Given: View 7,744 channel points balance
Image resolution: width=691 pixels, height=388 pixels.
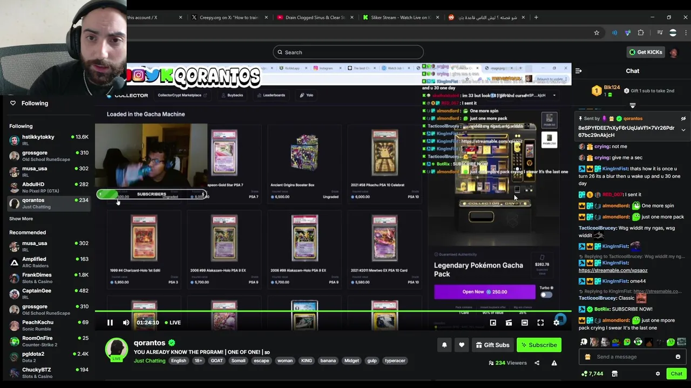Looking at the screenshot, I should [592, 373].
